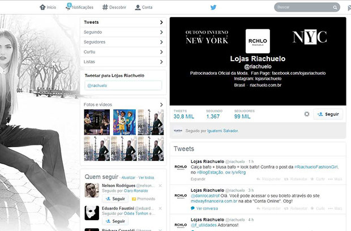
Task: Open riachuelo.com.br profile link
Action: click(266, 85)
